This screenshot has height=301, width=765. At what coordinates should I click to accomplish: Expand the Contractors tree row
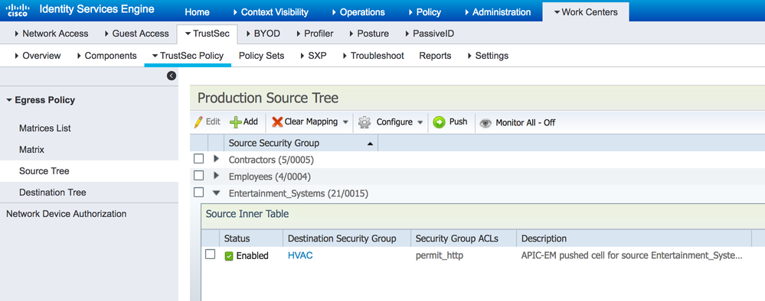tap(217, 159)
